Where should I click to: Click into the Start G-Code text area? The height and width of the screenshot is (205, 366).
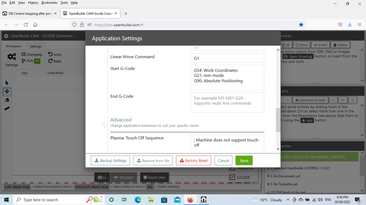(x=227, y=78)
